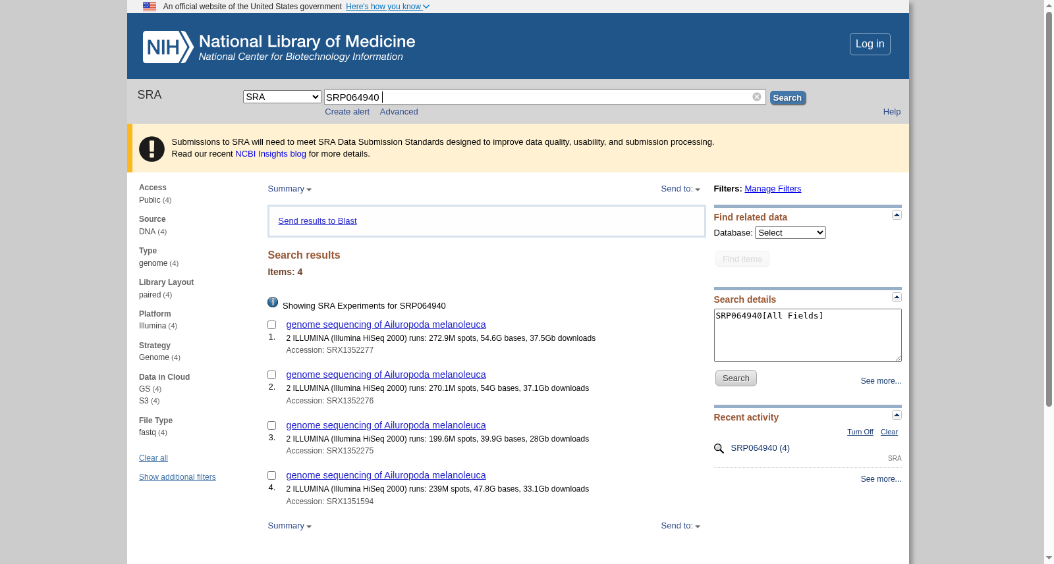Click the scrollbar up arrow
The image size is (1054, 564).
click(1049, 5)
